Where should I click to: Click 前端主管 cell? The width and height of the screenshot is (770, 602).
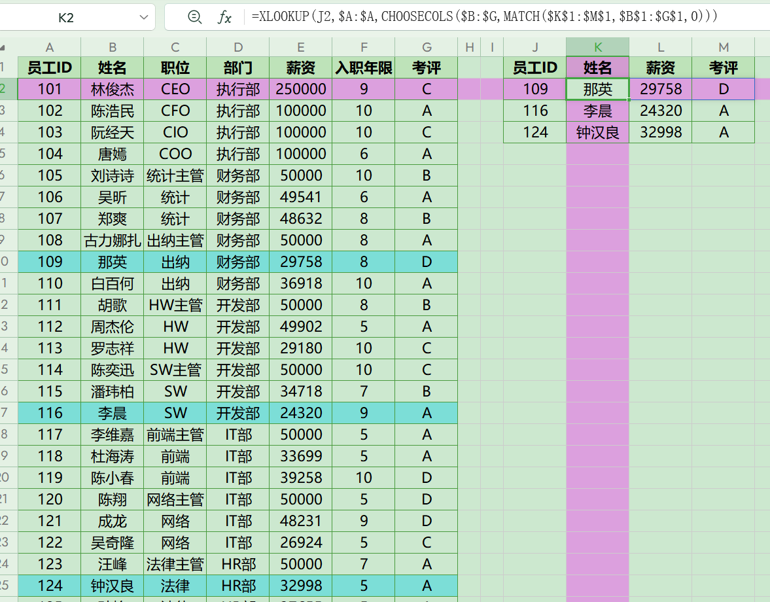click(175, 434)
